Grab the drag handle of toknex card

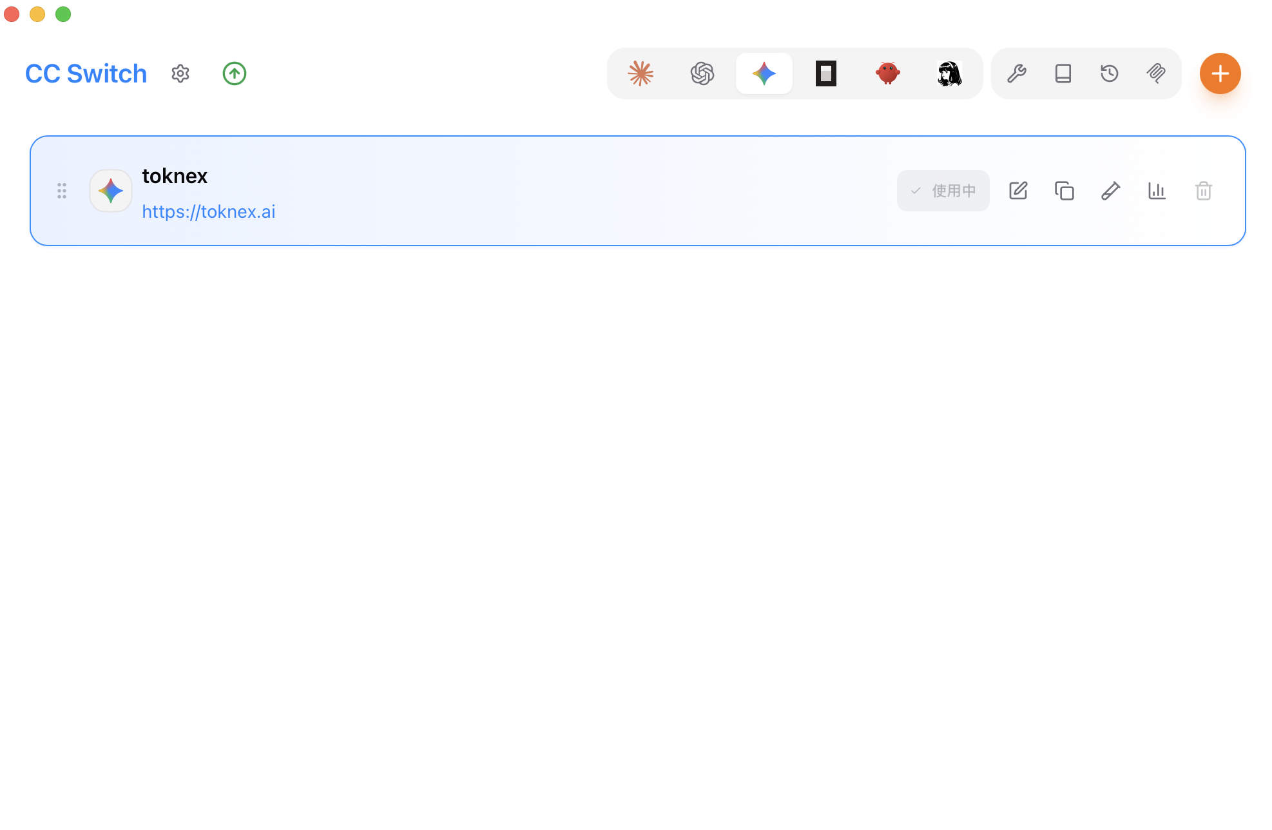62,191
